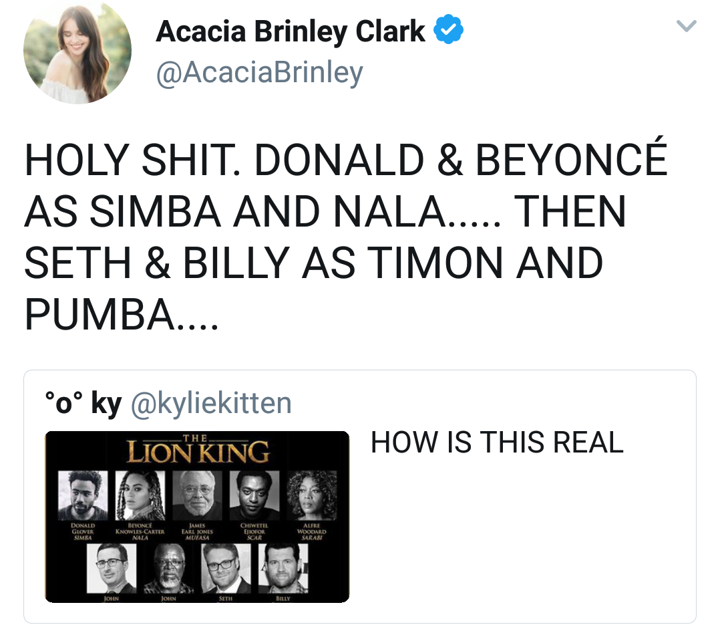Select photo captioned Donald Glover Simba
The width and height of the screenshot is (720, 641).
point(83,495)
